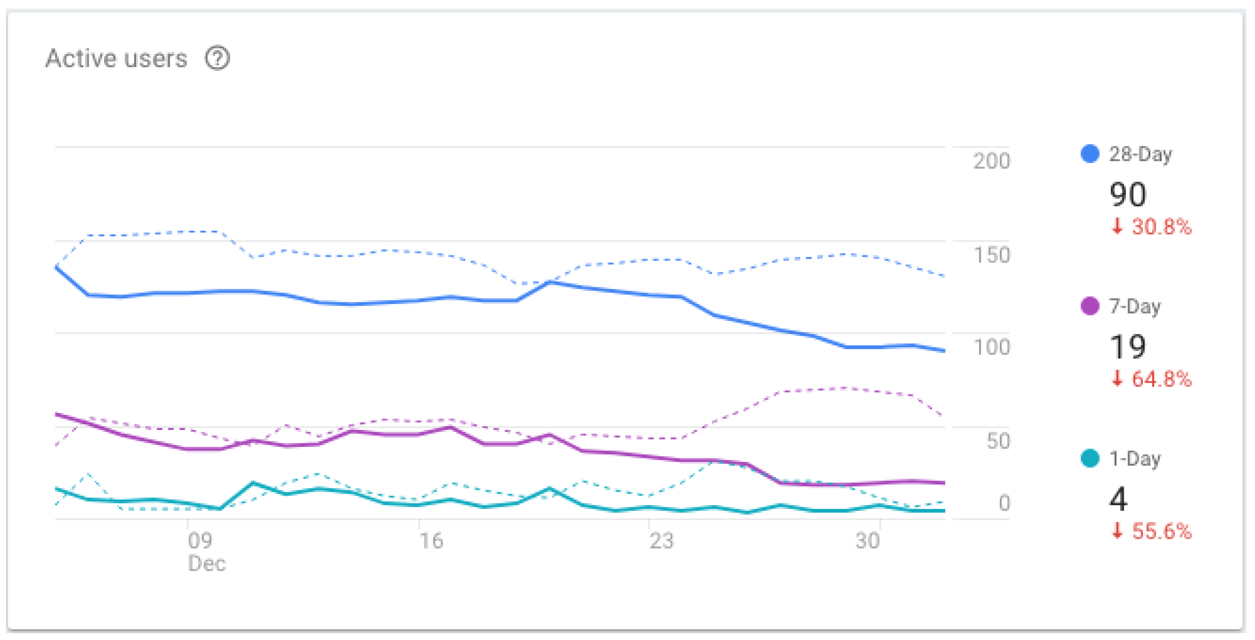Click the 23 date axis label
This screenshot has width=1255, height=640.
[661, 541]
